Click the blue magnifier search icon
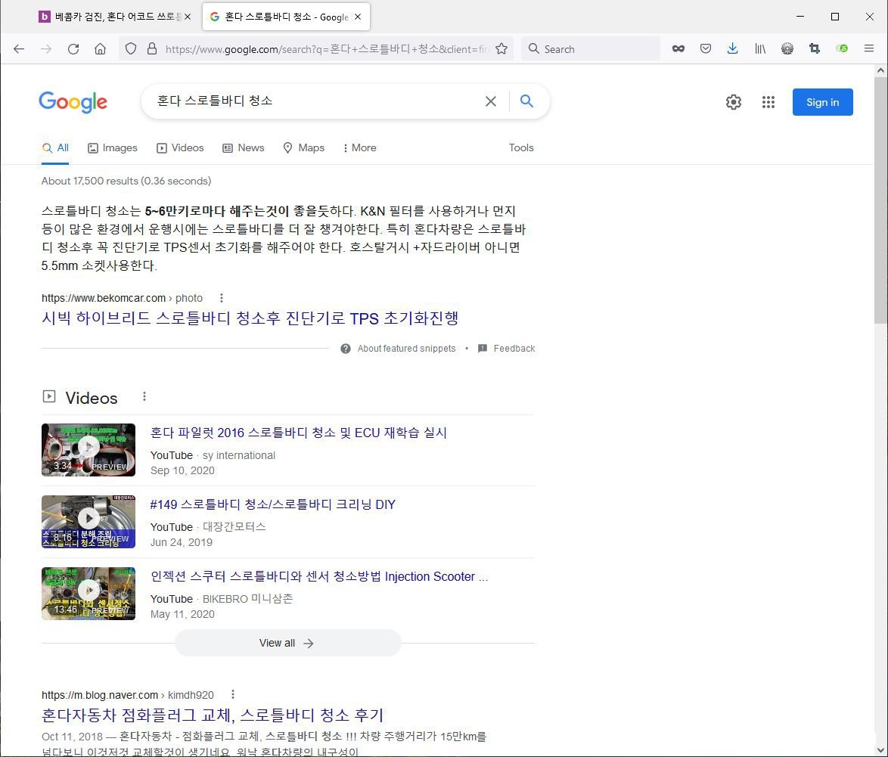The width and height of the screenshot is (888, 757). [x=527, y=101]
